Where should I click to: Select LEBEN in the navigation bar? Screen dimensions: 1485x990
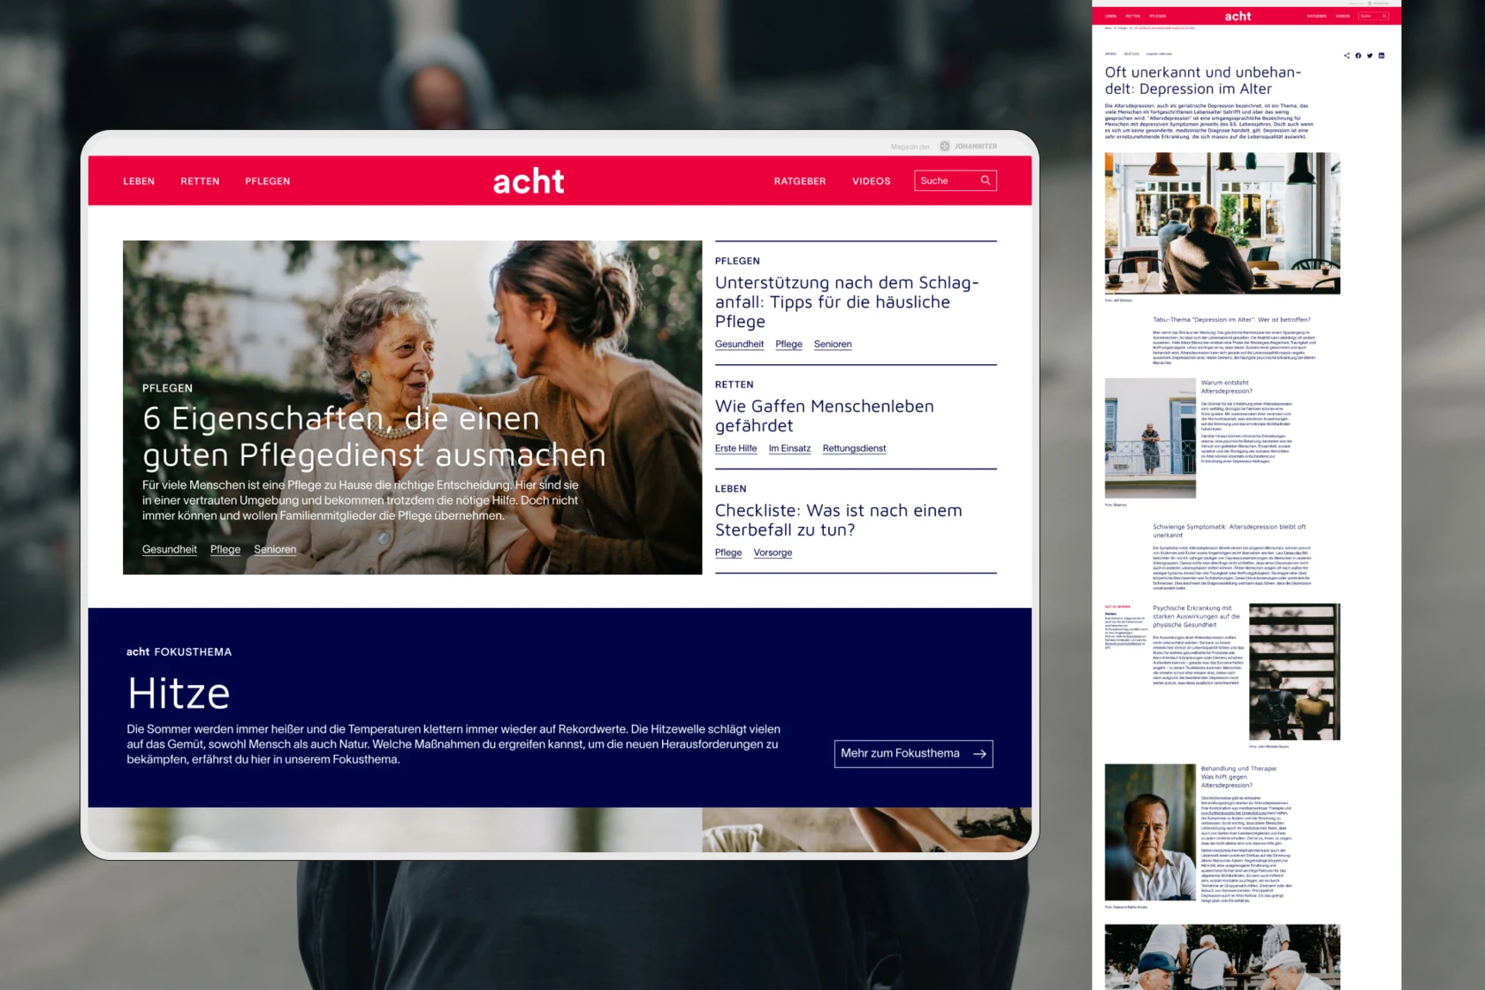(139, 180)
